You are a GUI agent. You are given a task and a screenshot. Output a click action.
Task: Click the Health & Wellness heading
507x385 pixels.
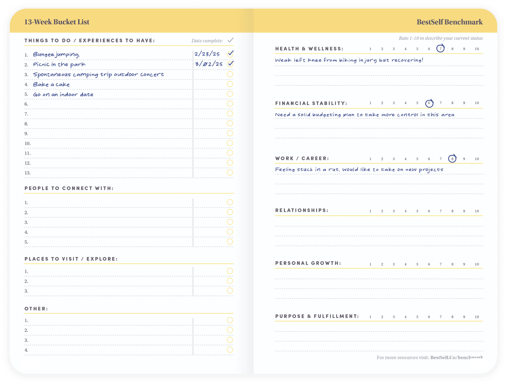coord(309,49)
